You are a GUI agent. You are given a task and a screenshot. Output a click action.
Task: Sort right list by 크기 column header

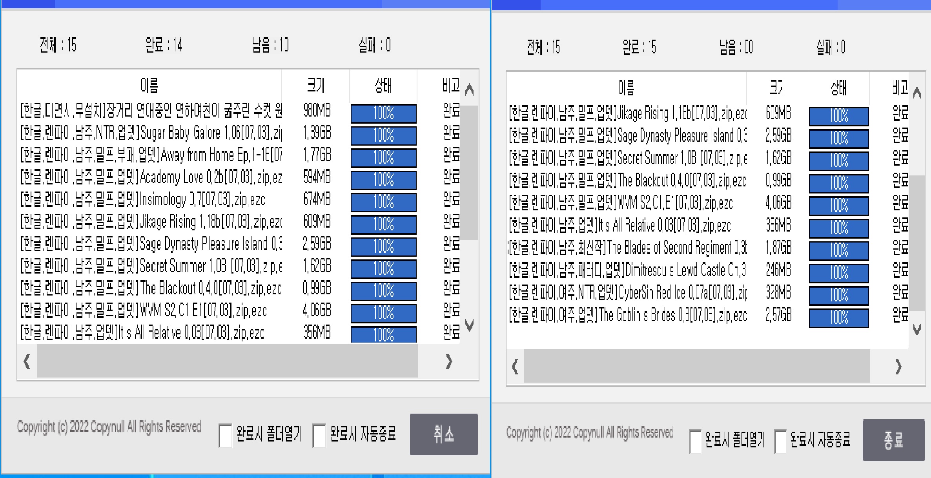(777, 88)
